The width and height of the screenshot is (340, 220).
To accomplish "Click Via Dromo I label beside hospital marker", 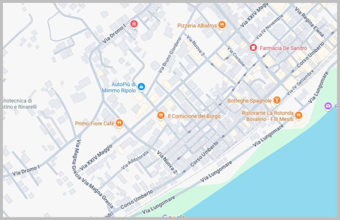I will point(114,34).
